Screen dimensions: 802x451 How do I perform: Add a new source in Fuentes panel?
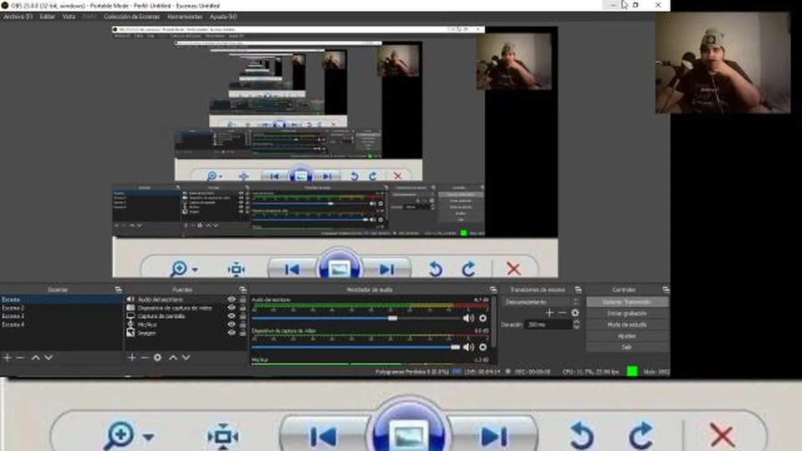(x=132, y=358)
